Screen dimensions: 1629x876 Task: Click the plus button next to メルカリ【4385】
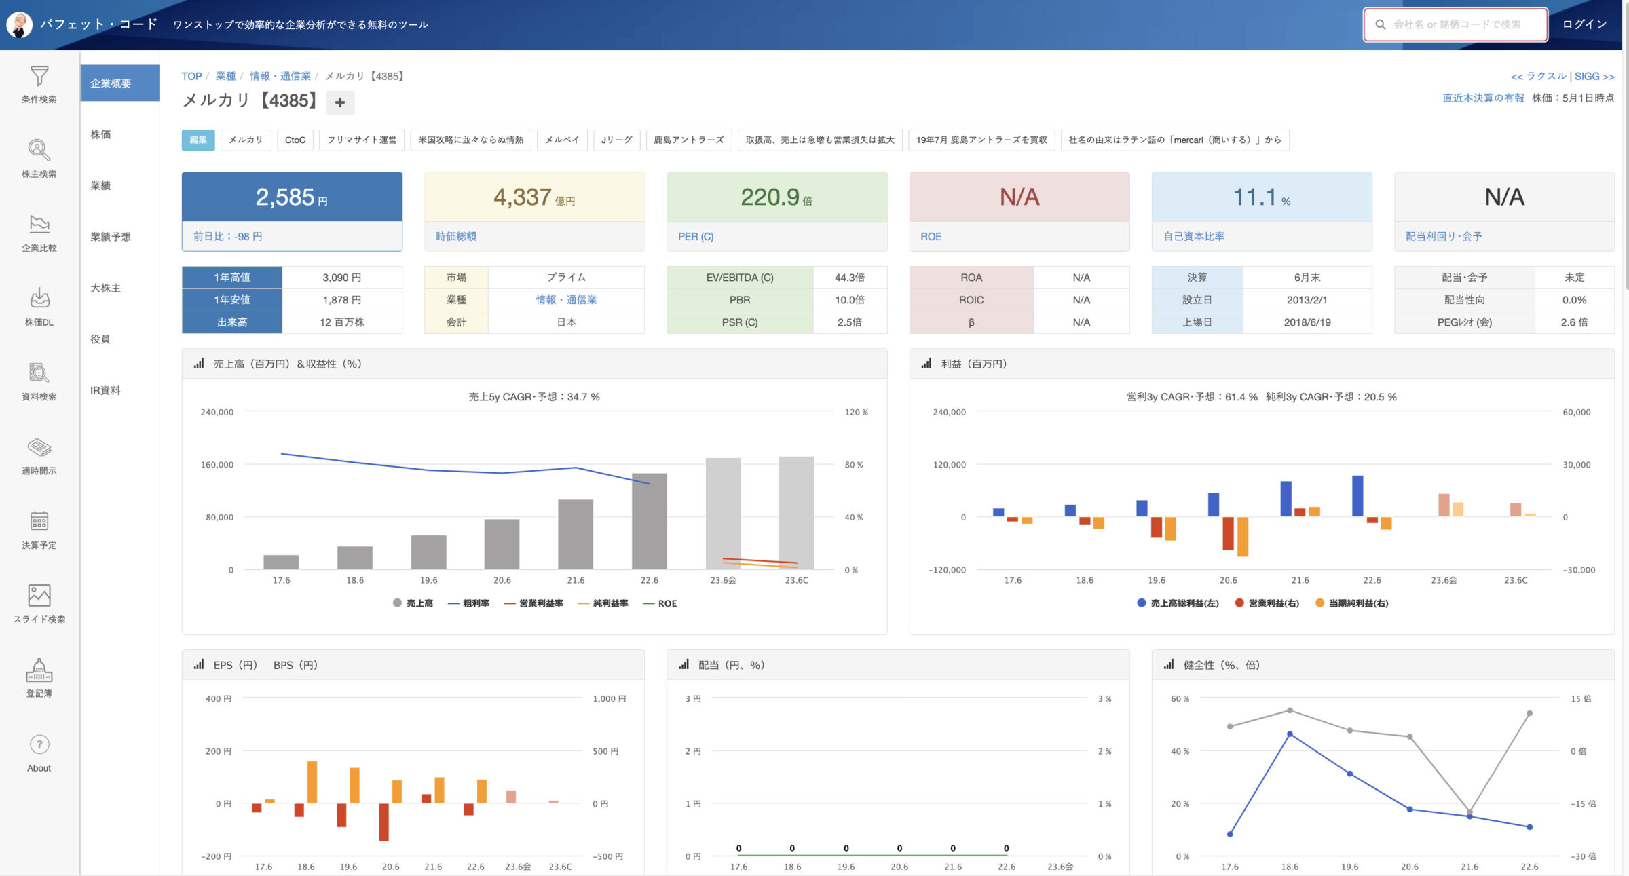pos(340,102)
